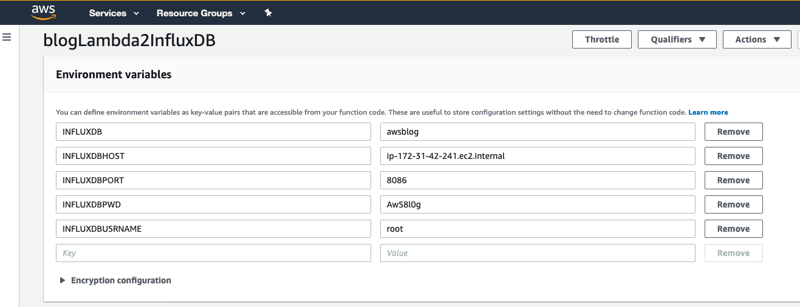Open the Qualifiers dropdown
800x307 pixels.
[x=677, y=39]
